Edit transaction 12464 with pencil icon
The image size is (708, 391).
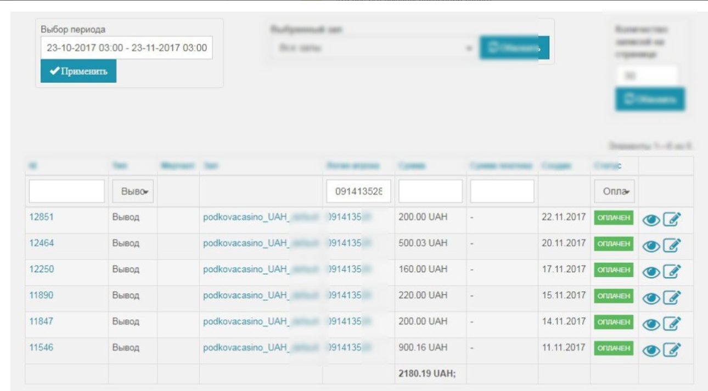point(672,245)
